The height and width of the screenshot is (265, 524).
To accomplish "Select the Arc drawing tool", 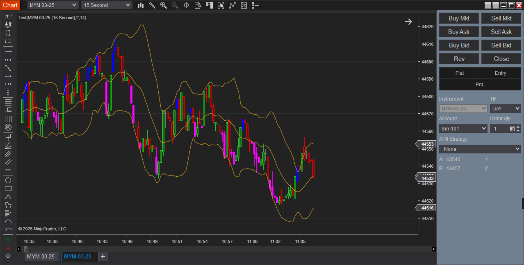I will point(8,221).
